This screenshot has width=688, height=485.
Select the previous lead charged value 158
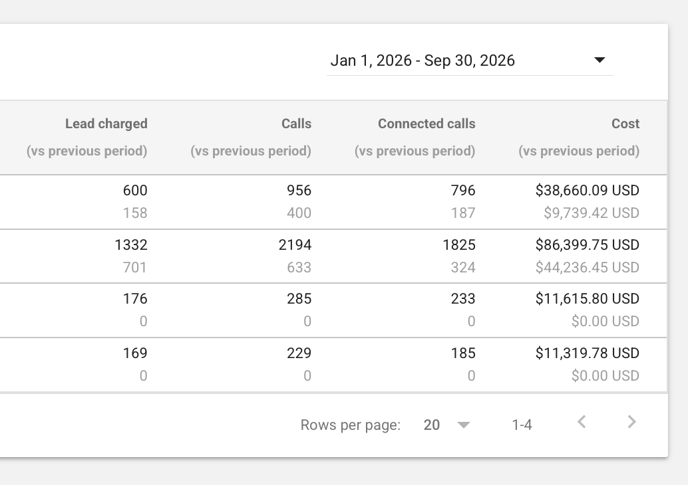[134, 213]
